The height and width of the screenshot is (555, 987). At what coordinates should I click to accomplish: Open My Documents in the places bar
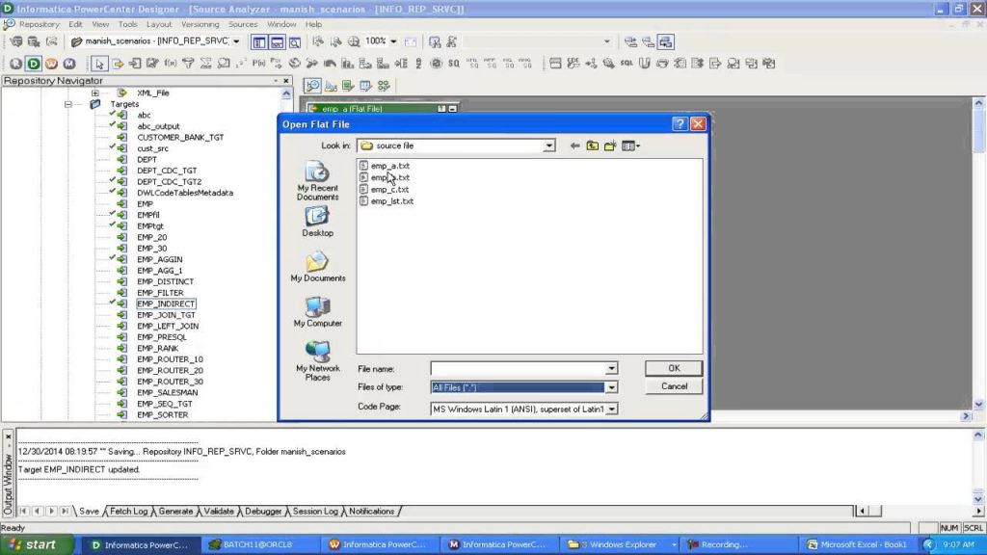tap(317, 267)
